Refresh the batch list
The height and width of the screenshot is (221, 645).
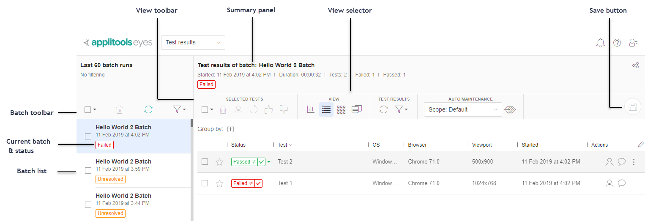(x=148, y=109)
